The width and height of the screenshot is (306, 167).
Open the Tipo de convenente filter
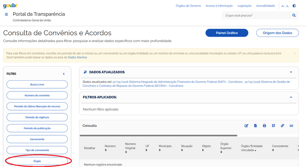point(37,150)
